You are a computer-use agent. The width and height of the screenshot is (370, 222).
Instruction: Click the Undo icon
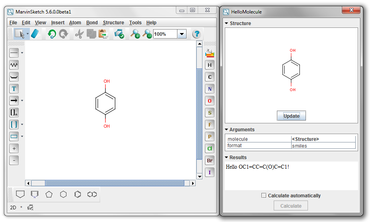pos(52,34)
